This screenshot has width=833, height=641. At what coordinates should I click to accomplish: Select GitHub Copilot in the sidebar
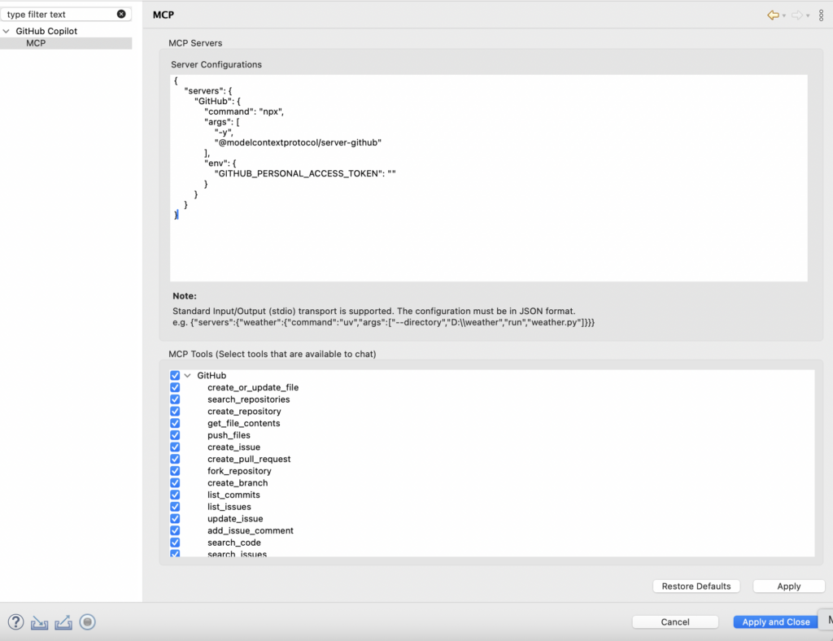47,29
